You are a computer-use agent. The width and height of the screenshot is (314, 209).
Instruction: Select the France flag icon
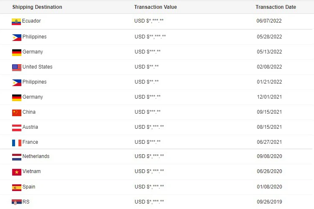pyautogui.click(x=17, y=143)
